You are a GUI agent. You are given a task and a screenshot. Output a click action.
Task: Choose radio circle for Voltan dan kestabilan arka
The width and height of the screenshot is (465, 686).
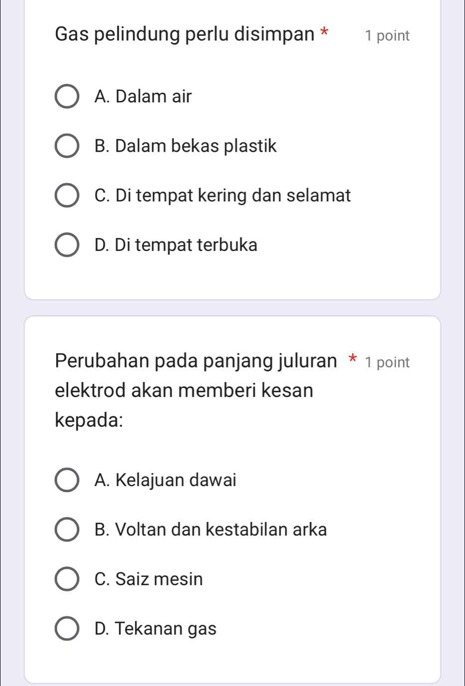66,529
